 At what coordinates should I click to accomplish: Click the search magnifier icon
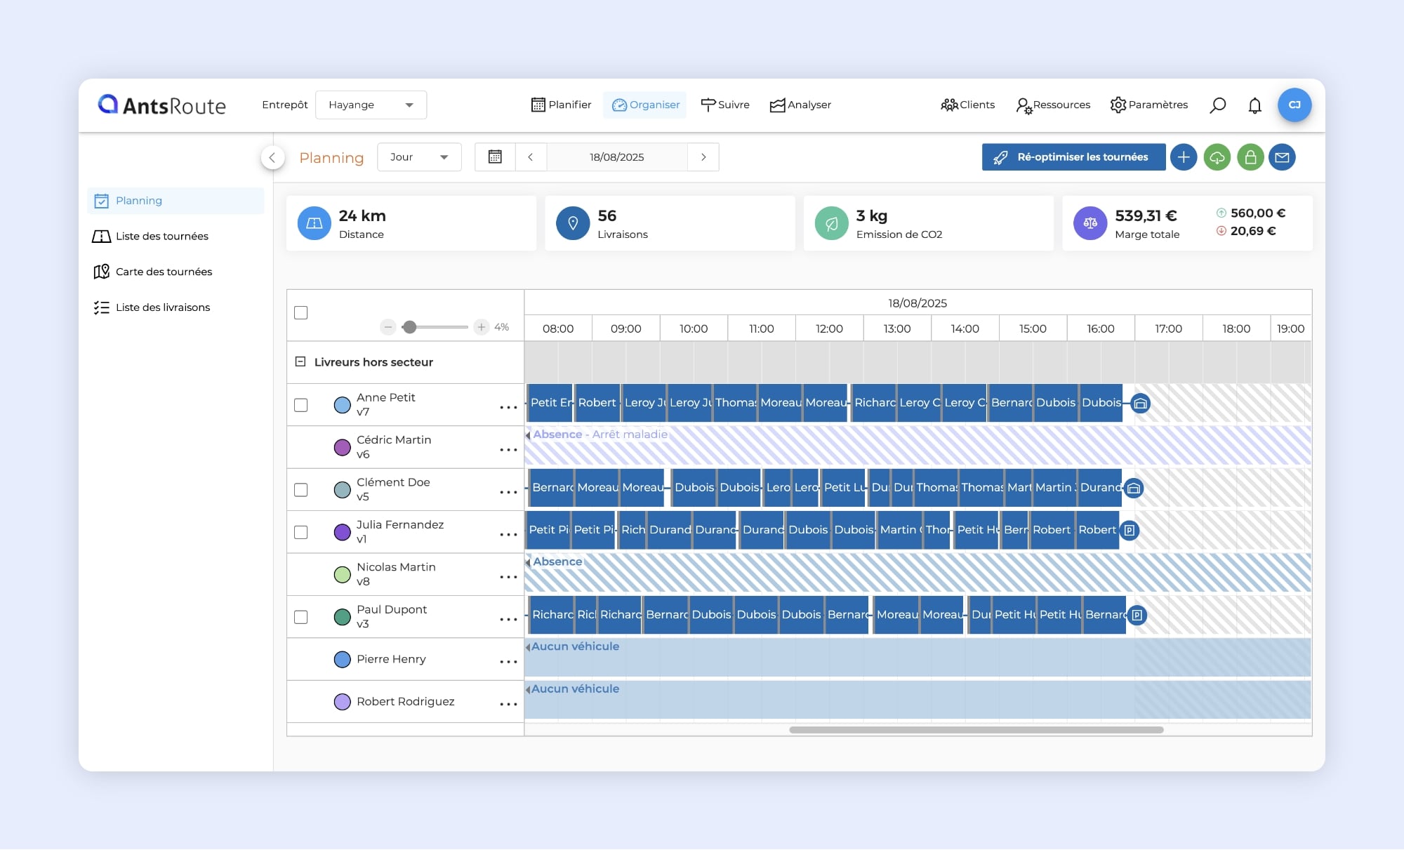1218,105
